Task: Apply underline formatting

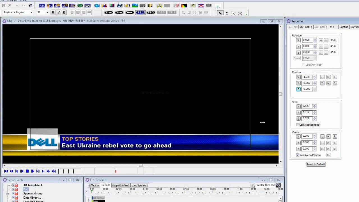Action: [x=64, y=12]
